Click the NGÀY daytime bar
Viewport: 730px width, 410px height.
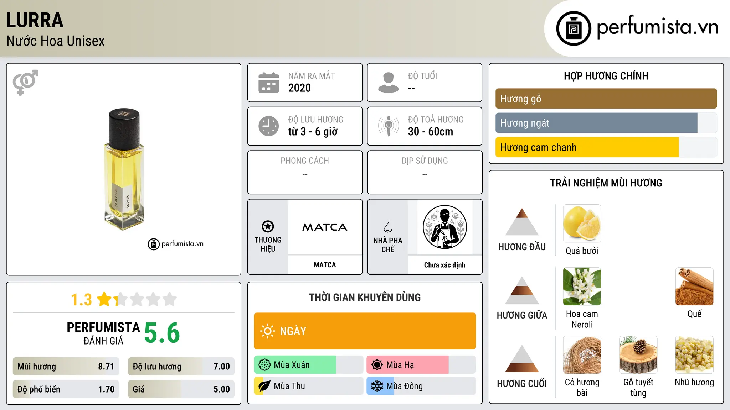(x=365, y=331)
